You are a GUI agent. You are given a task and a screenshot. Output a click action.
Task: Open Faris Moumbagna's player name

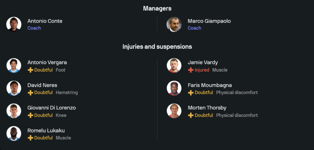point(210,85)
